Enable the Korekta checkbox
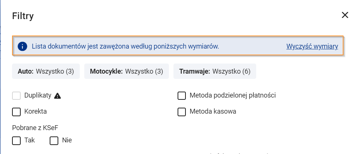Viewport: 351px width, 154px height. (x=16, y=112)
